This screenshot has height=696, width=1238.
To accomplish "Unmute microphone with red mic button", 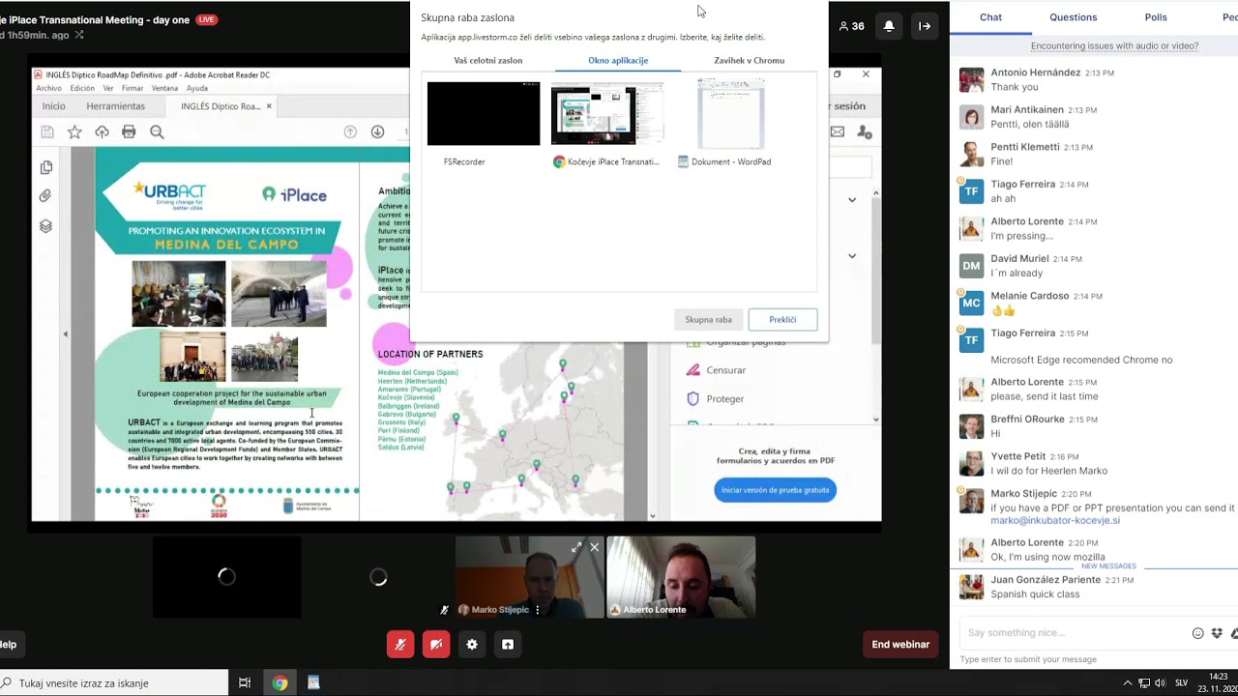I will (x=400, y=644).
